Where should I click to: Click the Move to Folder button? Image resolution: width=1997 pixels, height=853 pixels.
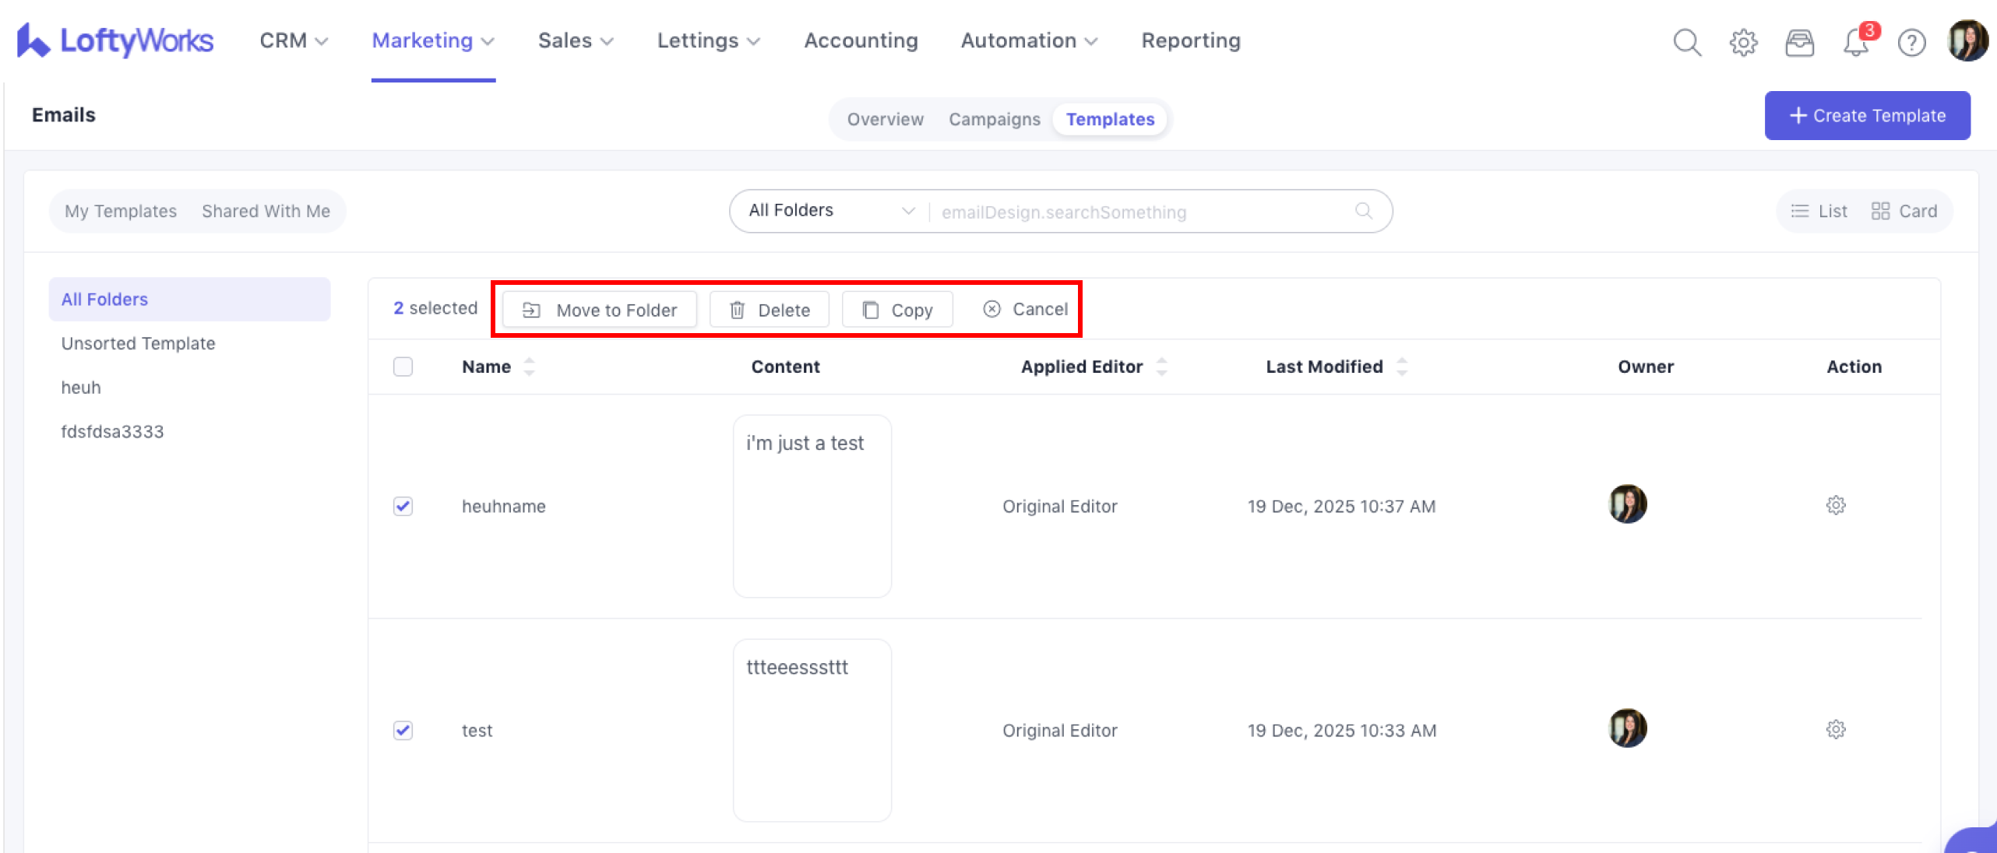(x=600, y=310)
